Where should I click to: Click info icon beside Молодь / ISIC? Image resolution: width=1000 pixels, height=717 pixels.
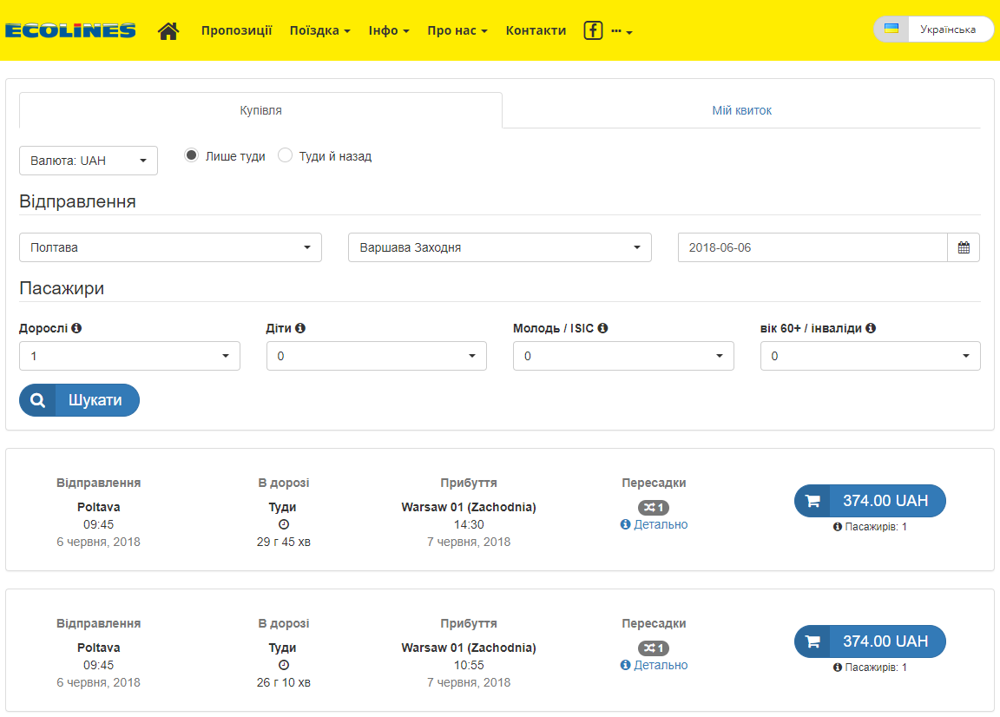[x=602, y=328]
